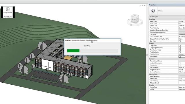The width and height of the screenshot is (185, 104).
Task: Click Graphic Display Options edit button
Action: click(x=182, y=32)
